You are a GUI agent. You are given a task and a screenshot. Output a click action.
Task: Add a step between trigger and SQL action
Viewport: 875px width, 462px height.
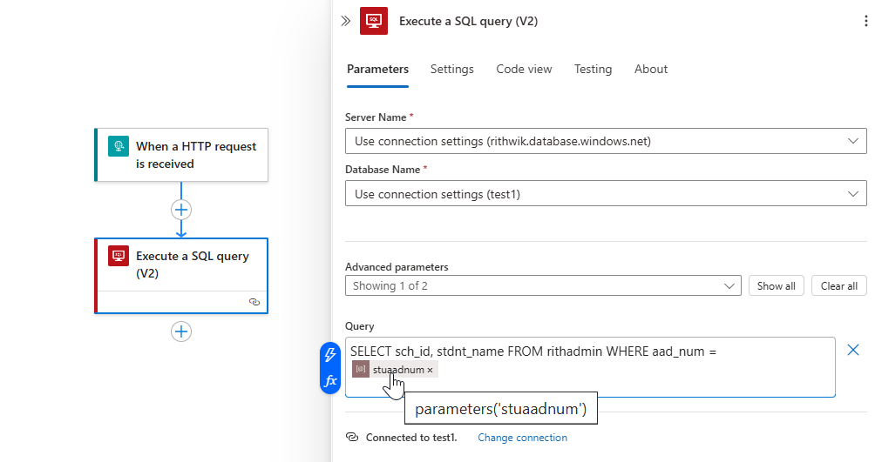[x=180, y=210]
